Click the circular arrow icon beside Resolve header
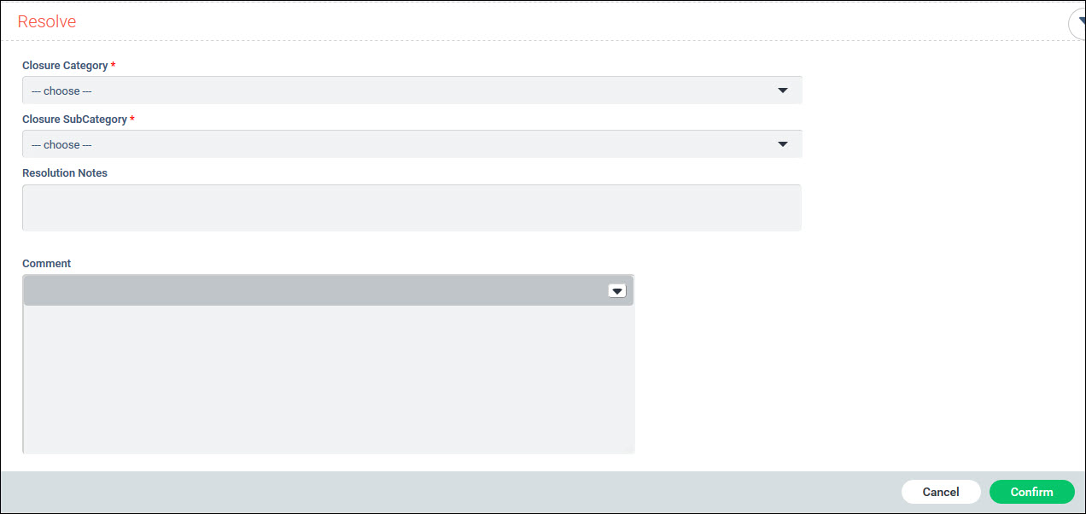 coord(1077,23)
